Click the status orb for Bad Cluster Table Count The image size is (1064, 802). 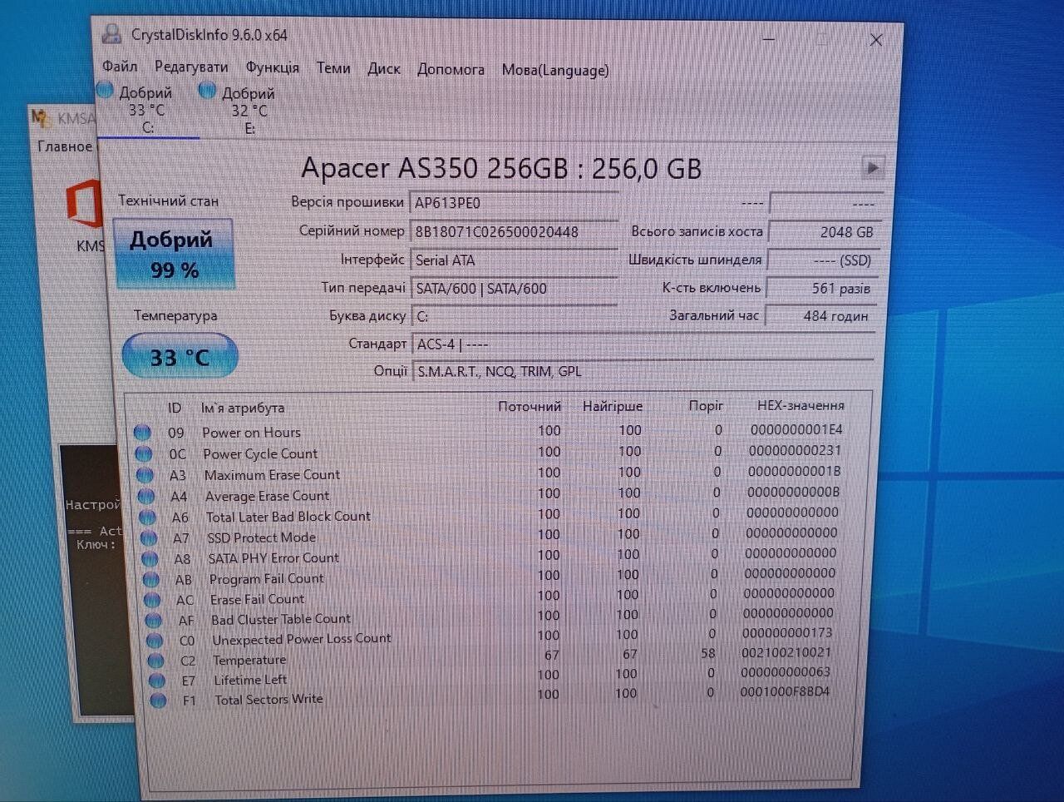click(154, 620)
